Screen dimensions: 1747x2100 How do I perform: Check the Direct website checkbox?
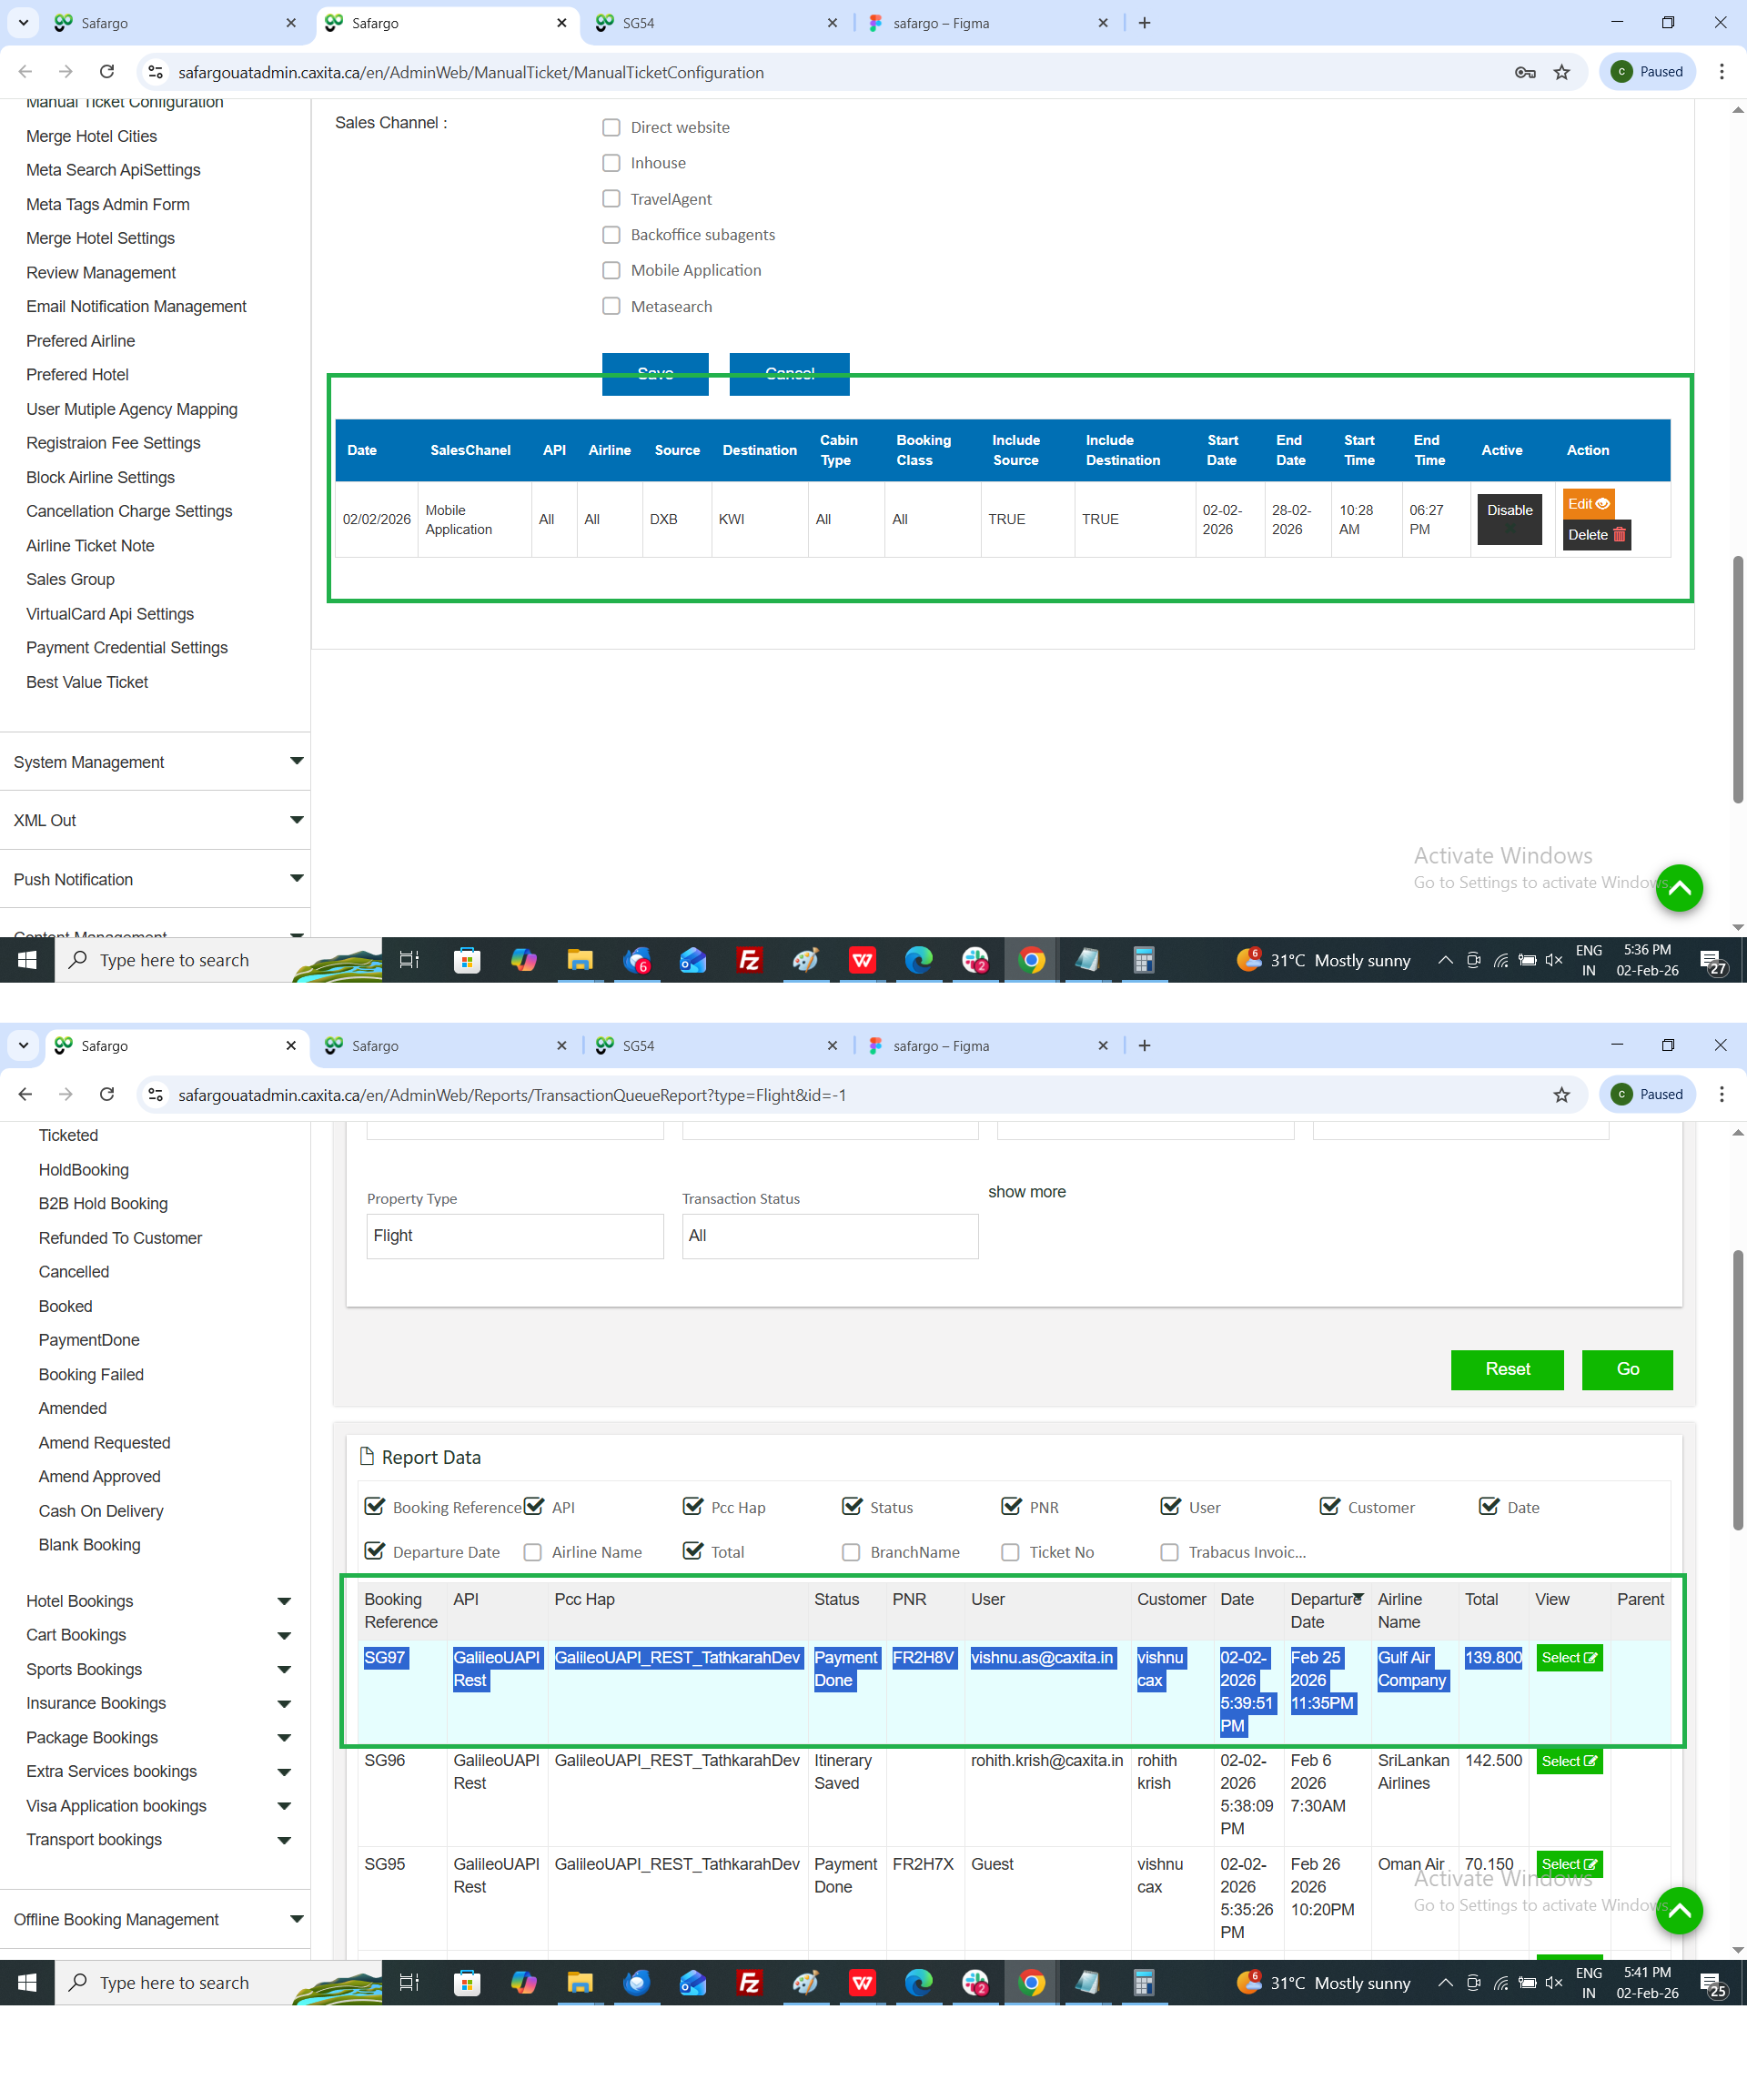(x=611, y=127)
